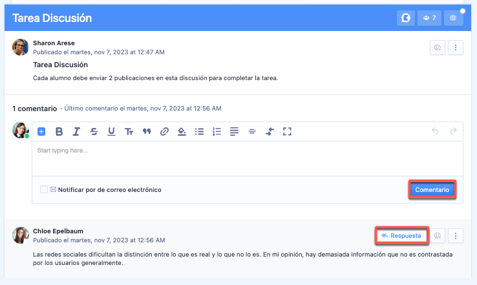Insert a link using the chain icon
The height and width of the screenshot is (285, 477).
164,131
